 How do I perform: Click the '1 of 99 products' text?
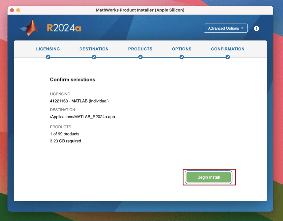tap(65, 134)
